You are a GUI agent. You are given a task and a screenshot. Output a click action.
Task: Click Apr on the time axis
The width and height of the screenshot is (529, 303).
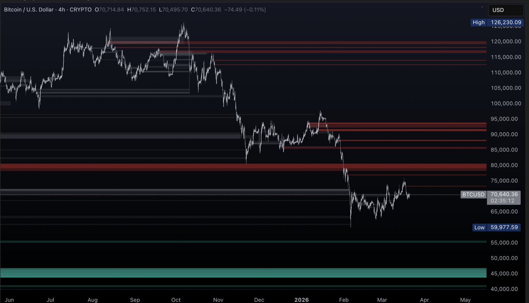click(424, 299)
